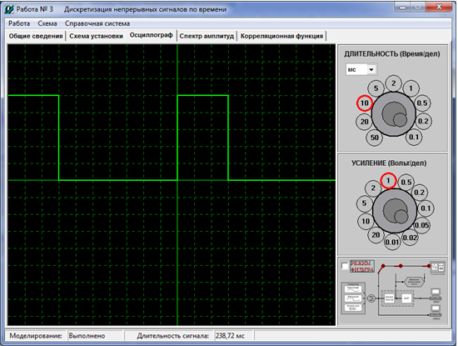Open the Общие сведения tab

point(36,36)
